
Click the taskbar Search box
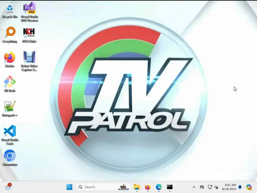(x=103, y=187)
